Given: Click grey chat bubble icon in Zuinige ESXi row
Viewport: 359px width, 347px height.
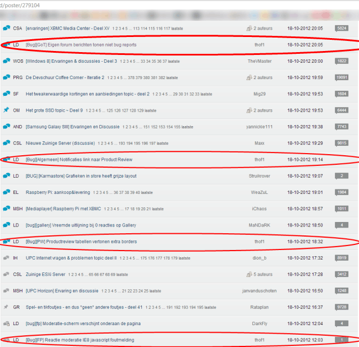Looking at the screenshot, I should coord(6,274).
